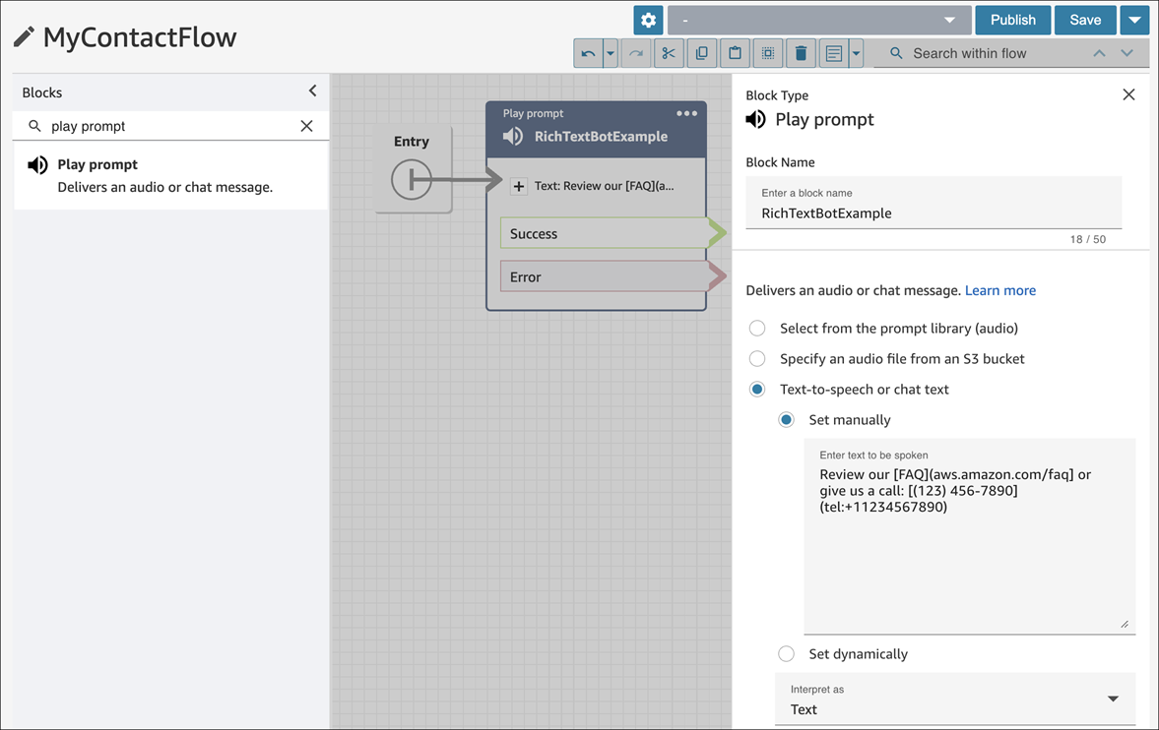The height and width of the screenshot is (730, 1159).
Task: Click the Success branch of the block
Action: 605,233
